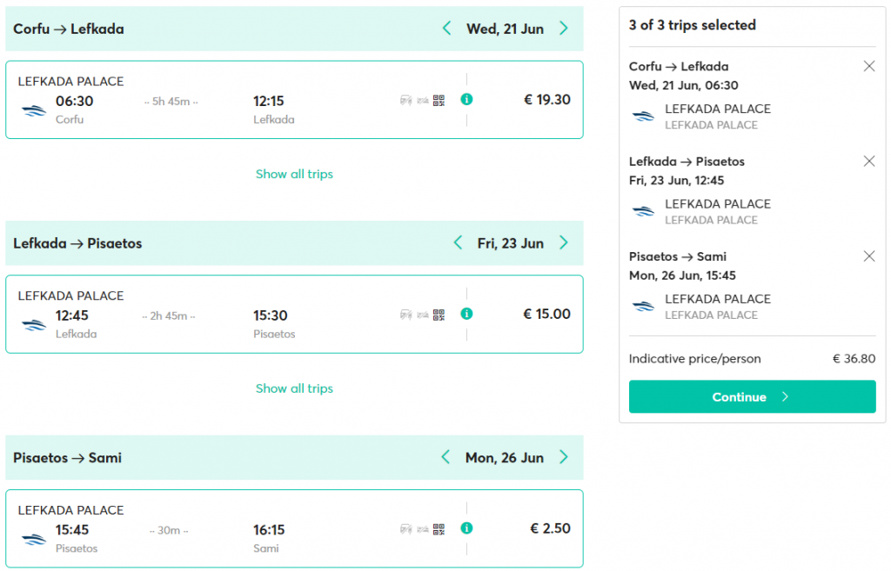Go to next day after Mon, 26 Jun

[564, 457]
